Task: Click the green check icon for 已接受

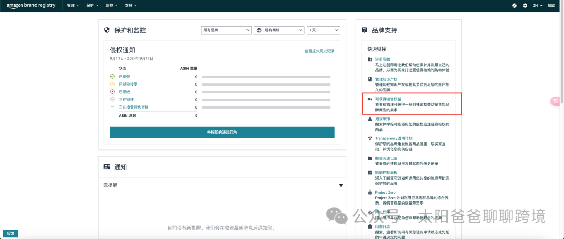Action: click(113, 77)
